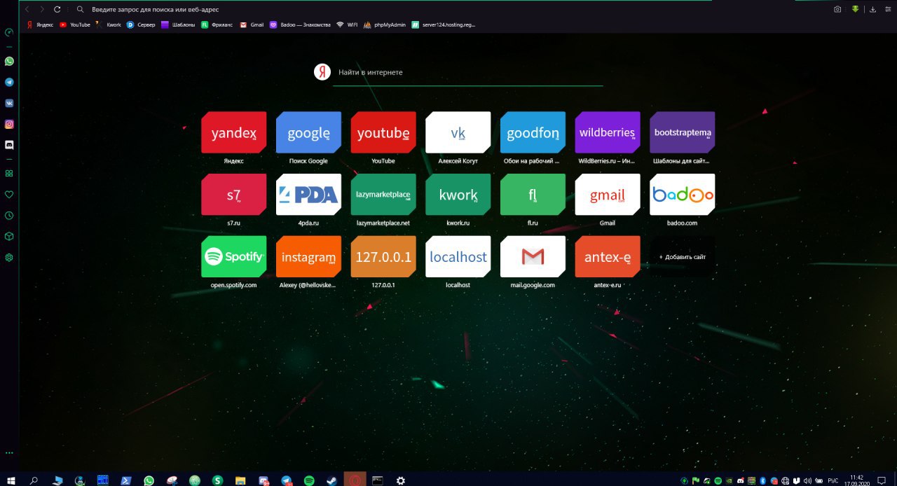Open the google Speed Dial tile
The height and width of the screenshot is (486, 897).
tap(308, 132)
